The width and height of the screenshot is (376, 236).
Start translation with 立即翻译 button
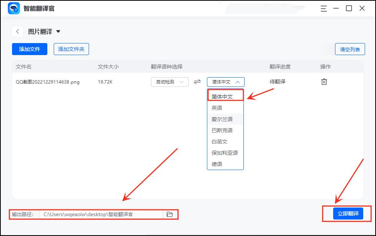click(348, 214)
